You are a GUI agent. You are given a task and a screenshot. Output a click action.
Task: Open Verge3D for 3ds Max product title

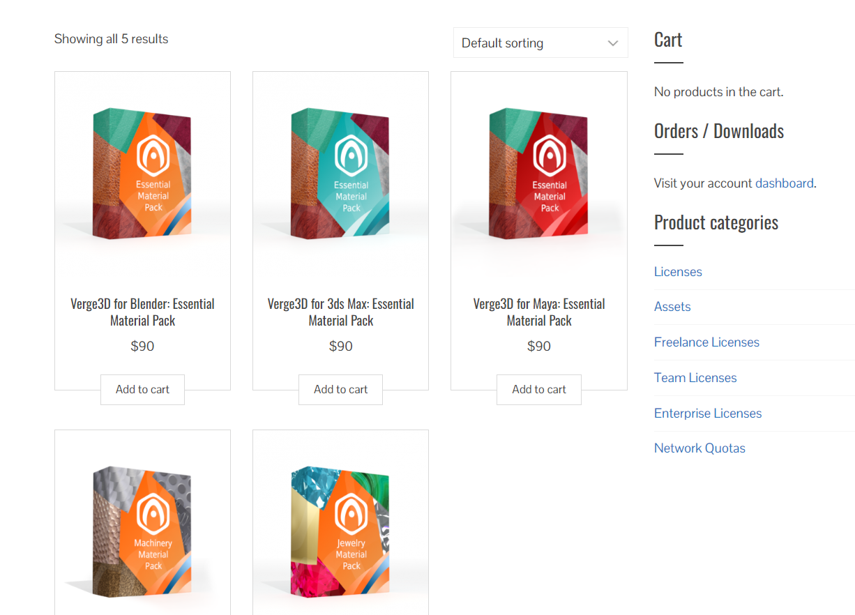[x=340, y=312]
